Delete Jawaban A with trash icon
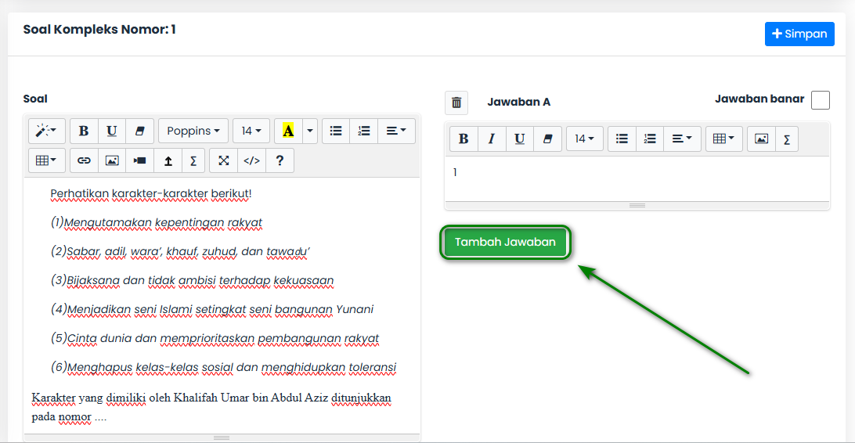 click(456, 103)
